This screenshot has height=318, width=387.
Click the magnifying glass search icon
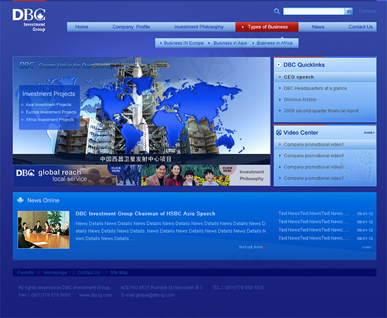coord(277,11)
